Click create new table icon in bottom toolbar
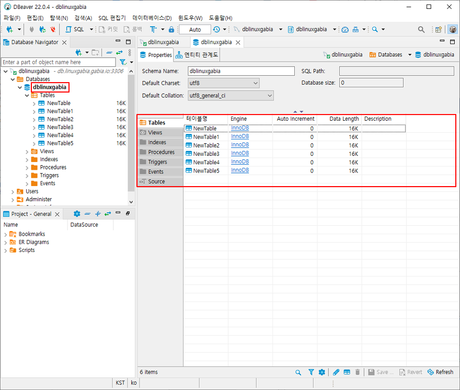This screenshot has width=460, height=390. [347, 372]
